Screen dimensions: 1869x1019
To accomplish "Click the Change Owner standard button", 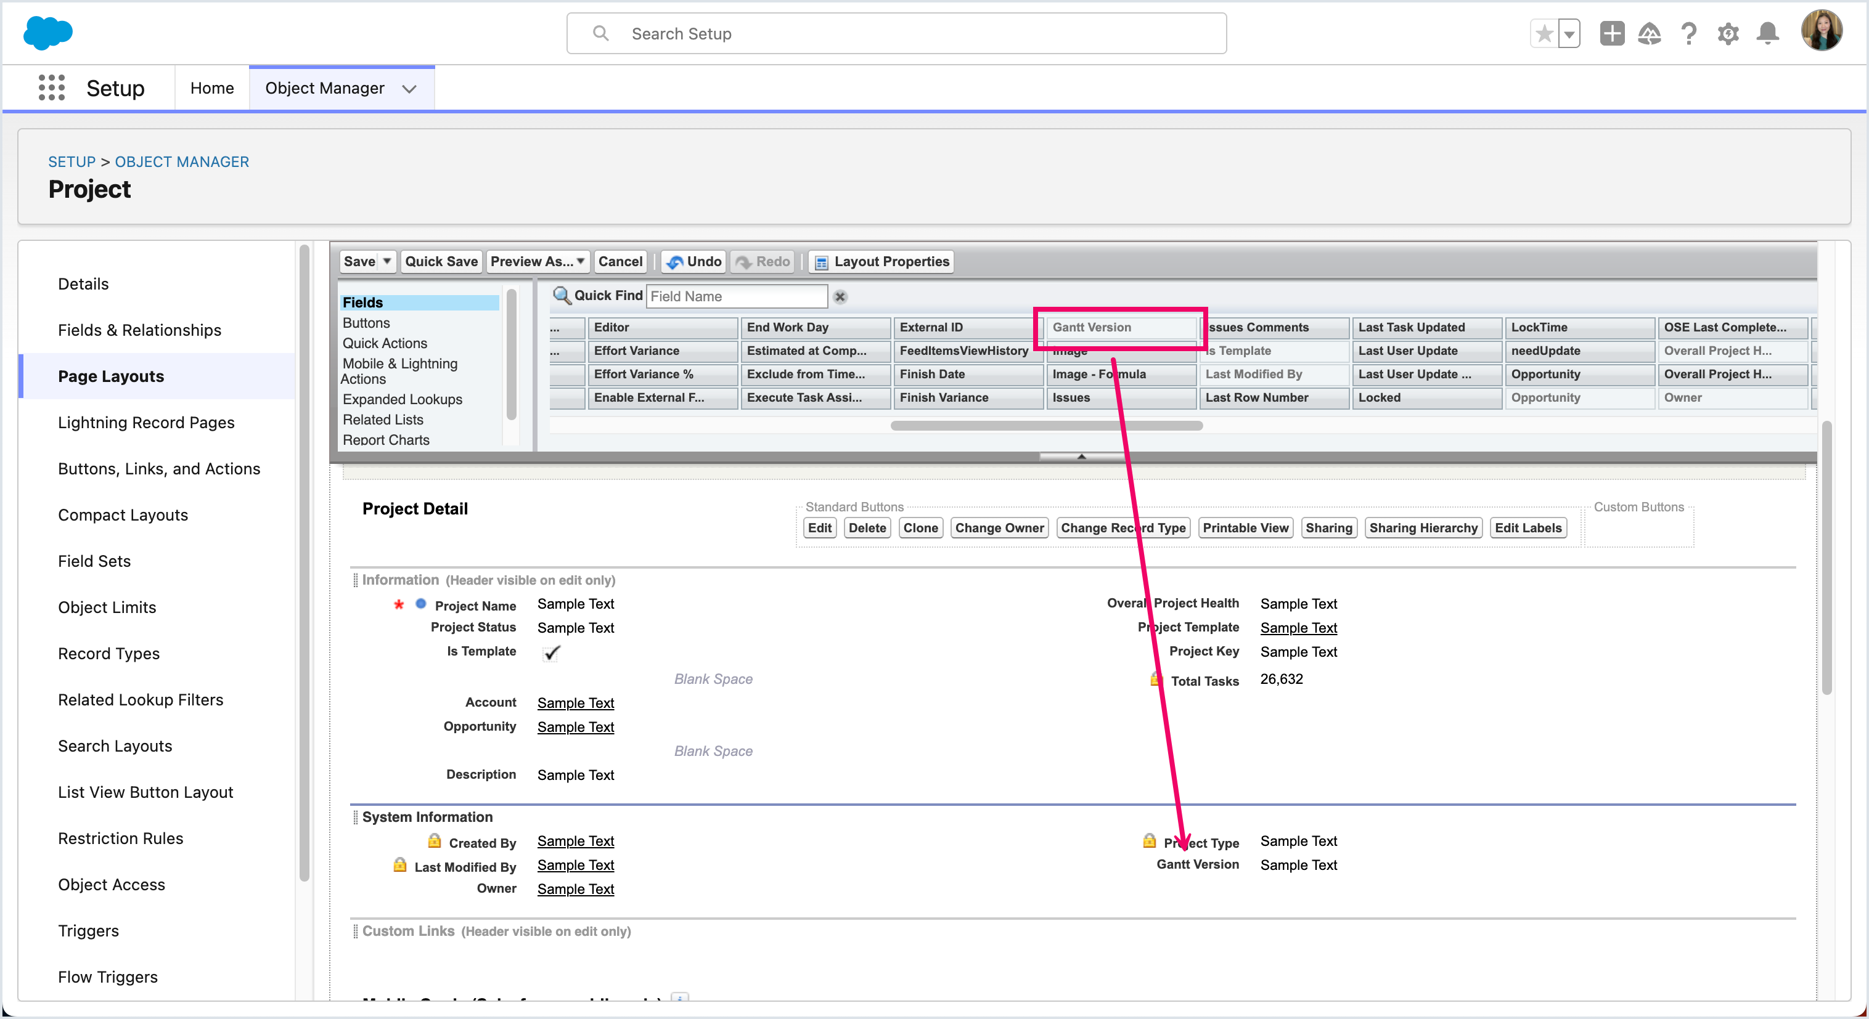I will click(999, 528).
